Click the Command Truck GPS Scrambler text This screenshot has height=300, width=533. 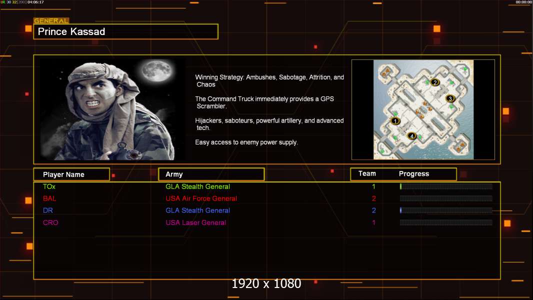coord(264,102)
